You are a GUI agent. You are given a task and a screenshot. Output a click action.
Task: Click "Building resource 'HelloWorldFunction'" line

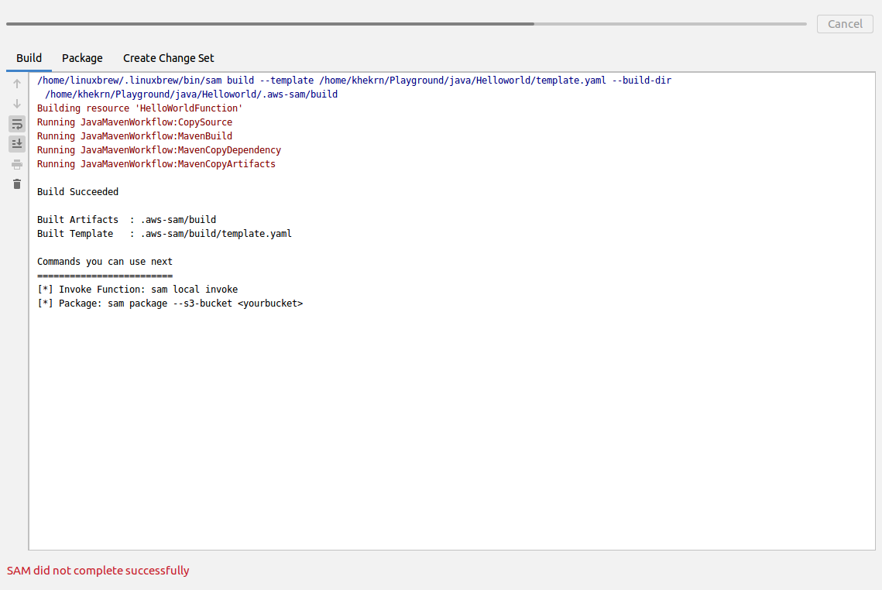[x=139, y=108]
